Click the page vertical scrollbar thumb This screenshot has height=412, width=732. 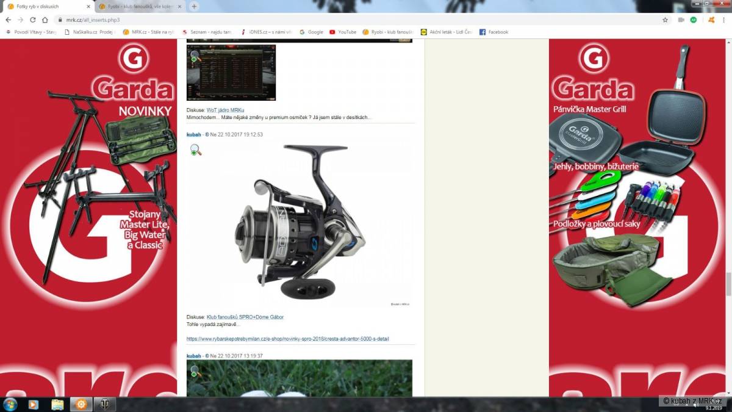(x=728, y=284)
